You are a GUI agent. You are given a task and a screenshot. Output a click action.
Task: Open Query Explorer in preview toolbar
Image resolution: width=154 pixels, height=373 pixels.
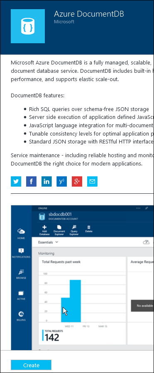[x=74, y=230]
